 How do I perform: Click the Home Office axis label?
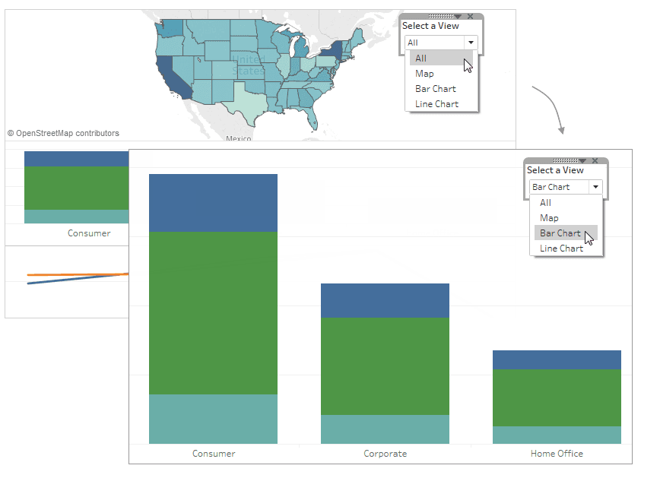pos(557,454)
